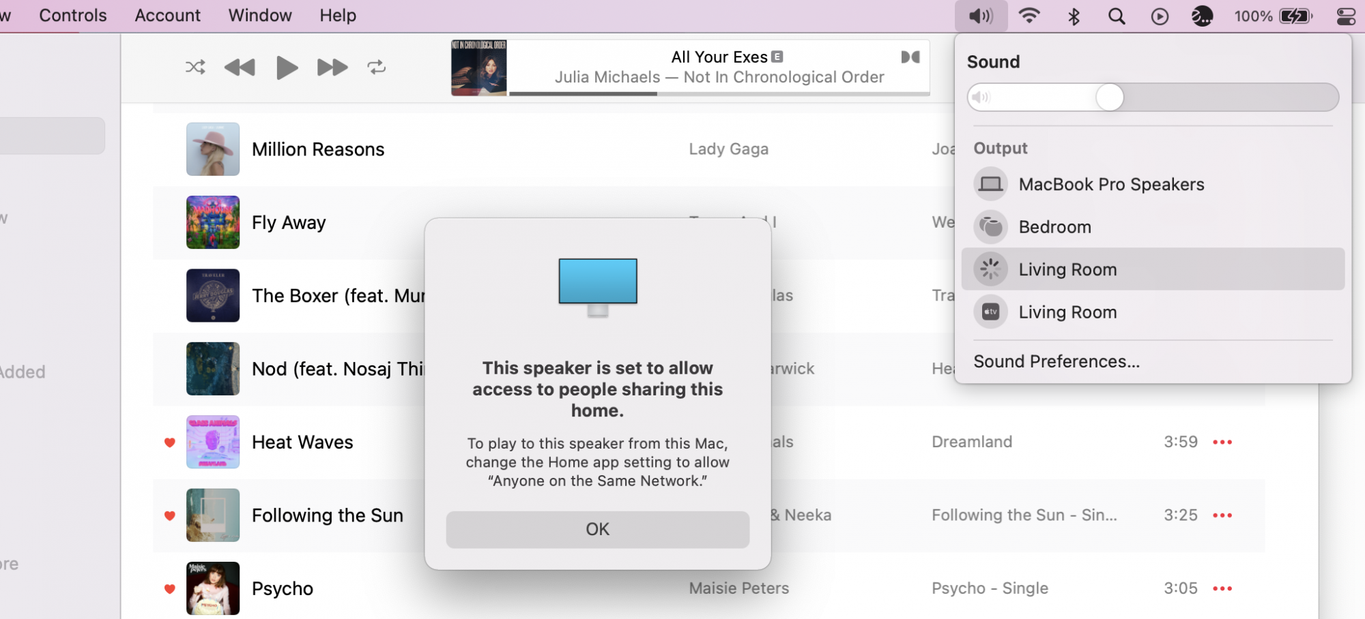Skip back to previous track
The height and width of the screenshot is (619, 1365).
click(240, 67)
